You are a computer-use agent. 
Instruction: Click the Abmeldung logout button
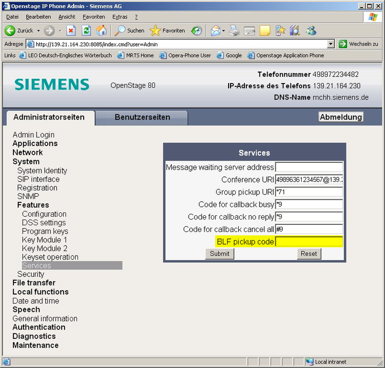click(x=341, y=117)
